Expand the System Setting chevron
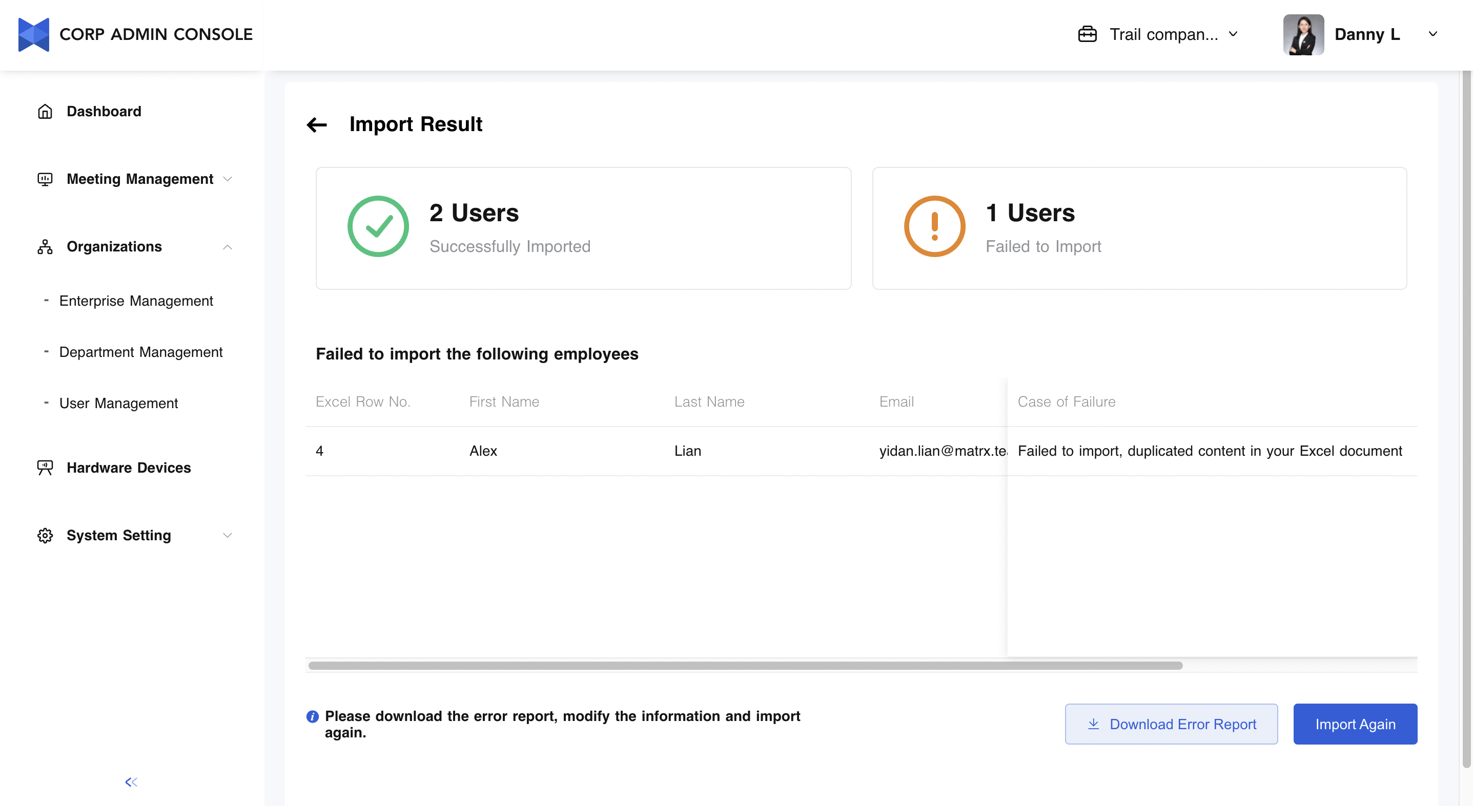This screenshot has height=806, width=1473. coord(228,535)
